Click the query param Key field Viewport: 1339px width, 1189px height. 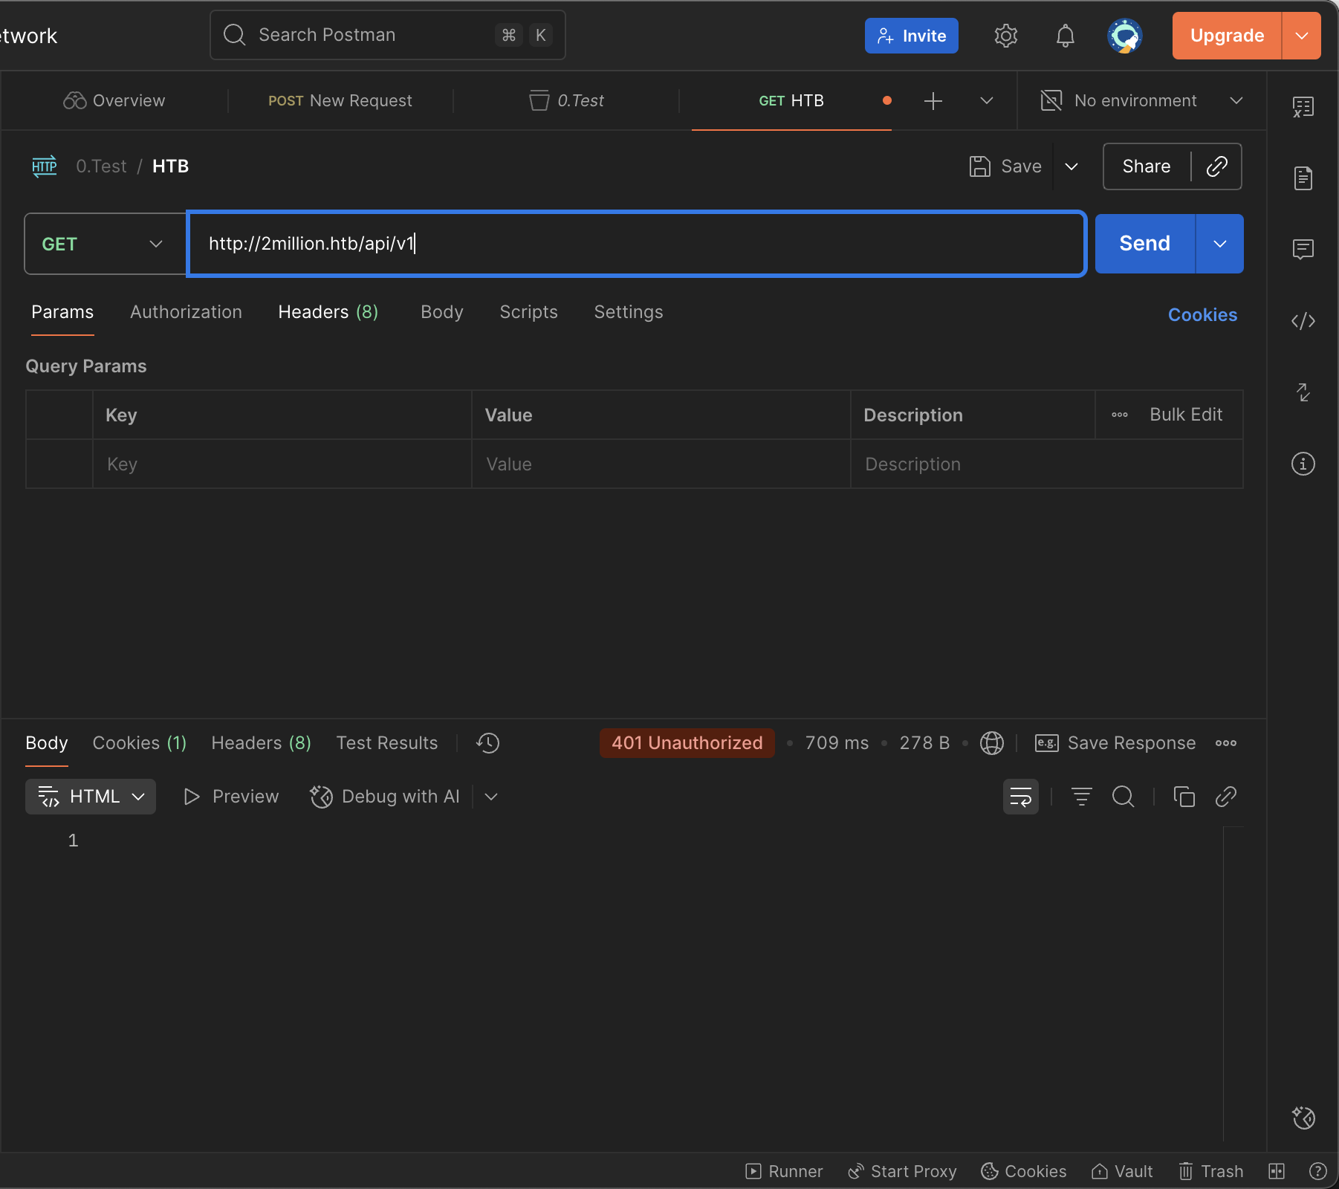(282, 464)
